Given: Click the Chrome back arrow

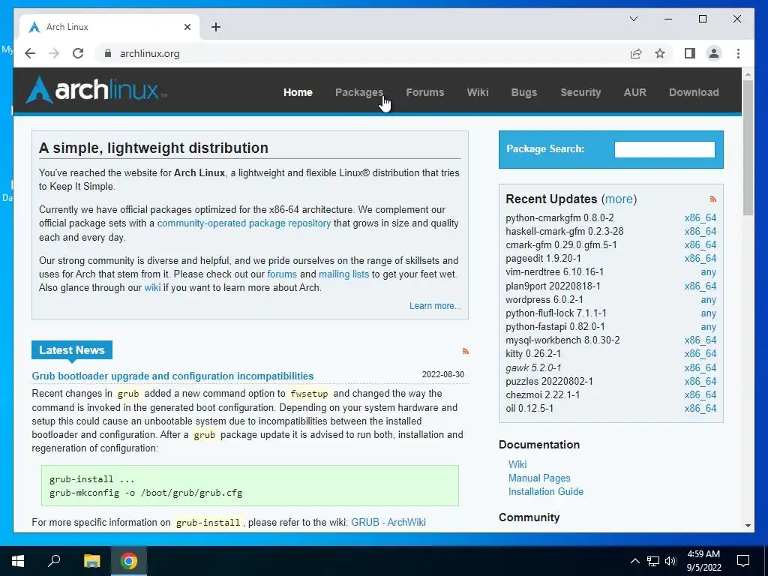Looking at the screenshot, I should [30, 53].
